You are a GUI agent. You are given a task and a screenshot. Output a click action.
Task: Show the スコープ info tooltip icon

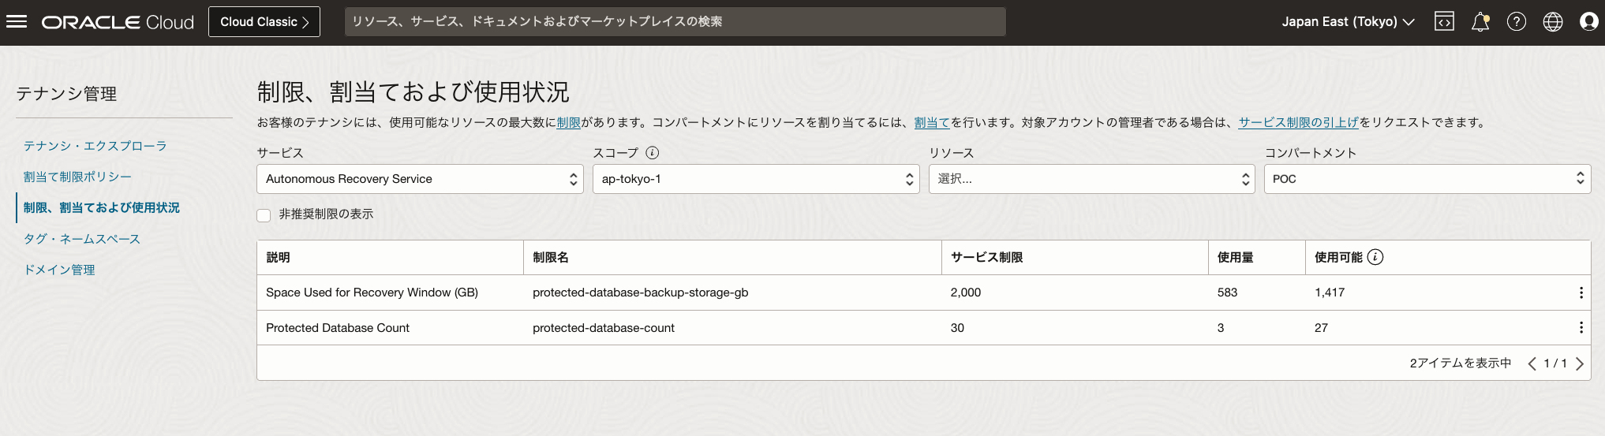click(653, 153)
